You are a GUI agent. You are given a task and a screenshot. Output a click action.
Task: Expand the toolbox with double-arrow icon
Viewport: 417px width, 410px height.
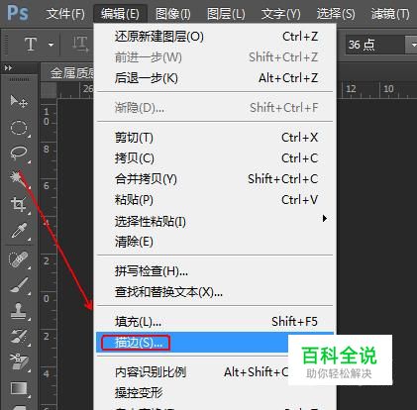[8, 68]
